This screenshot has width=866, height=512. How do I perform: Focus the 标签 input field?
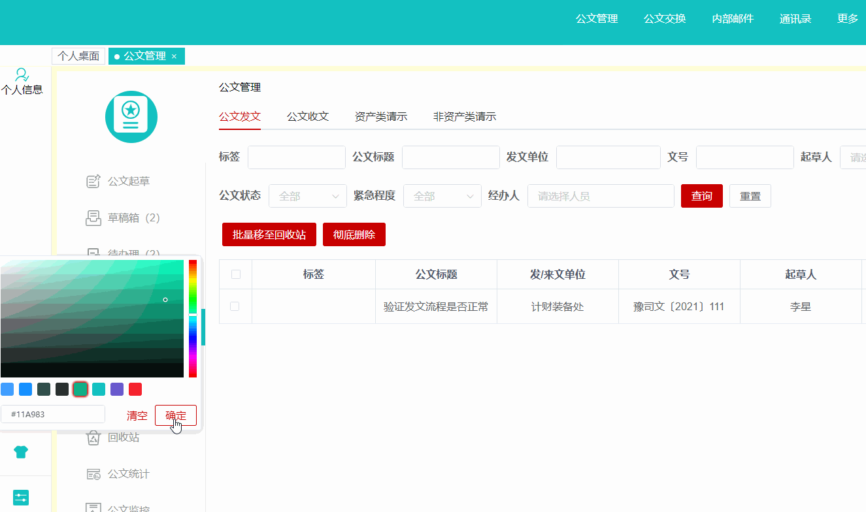pos(297,157)
